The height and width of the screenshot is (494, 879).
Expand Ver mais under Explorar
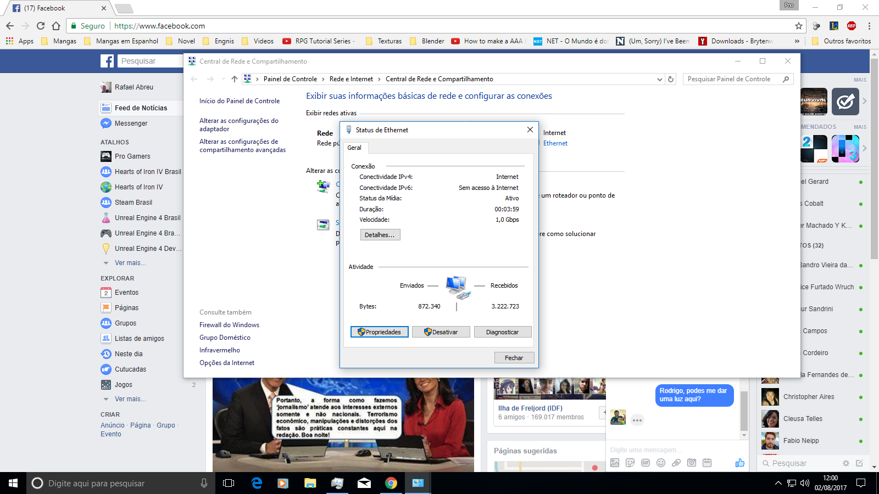tap(130, 399)
